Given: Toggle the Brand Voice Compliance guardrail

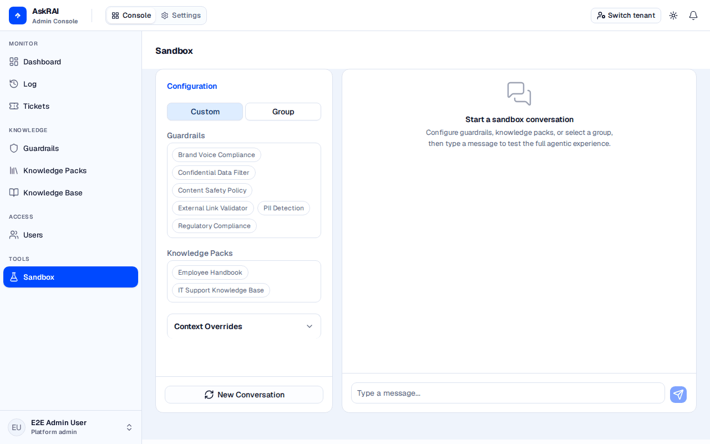Looking at the screenshot, I should 216,155.
